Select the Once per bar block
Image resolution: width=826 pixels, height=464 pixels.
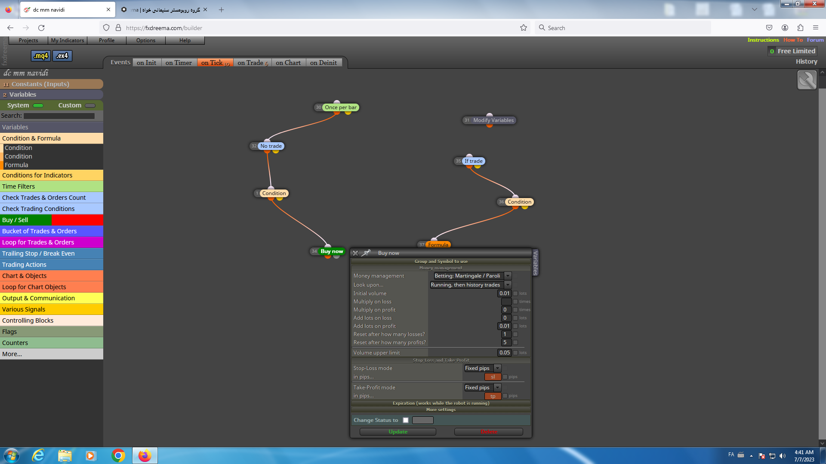pos(340,107)
